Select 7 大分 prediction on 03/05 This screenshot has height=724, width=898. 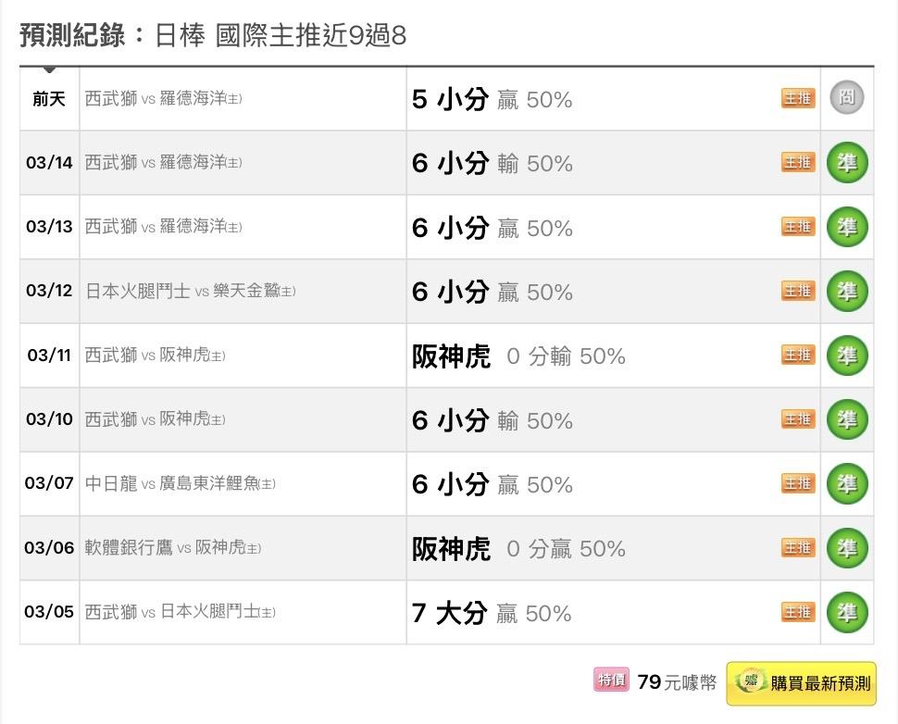click(449, 613)
